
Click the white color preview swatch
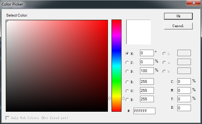(x=138, y=32)
